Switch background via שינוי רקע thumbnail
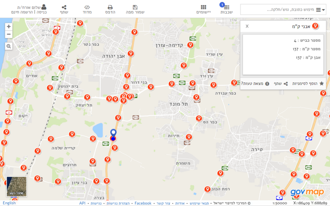Image resolution: width=330 pixels, height=206 pixels. point(16,187)
